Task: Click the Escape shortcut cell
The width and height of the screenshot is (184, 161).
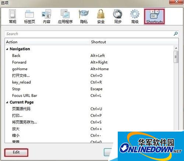Action: point(96,89)
